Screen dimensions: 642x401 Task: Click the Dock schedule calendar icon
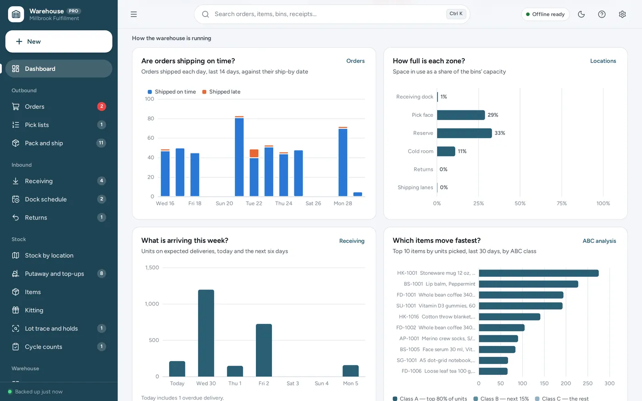16,199
